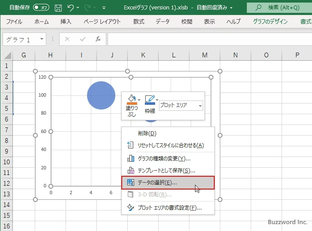Switch to the 書式 tab
Image resolution: width=312 pixels, height=231 pixels.
(x=306, y=21)
